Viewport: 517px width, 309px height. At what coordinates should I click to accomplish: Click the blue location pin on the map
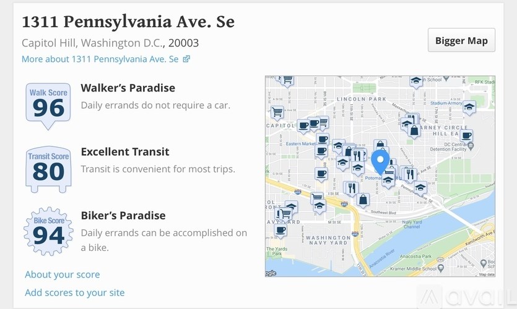tap(380, 161)
